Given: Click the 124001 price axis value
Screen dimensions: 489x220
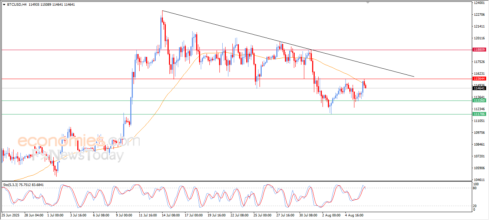Looking at the screenshot, I should point(479,3).
